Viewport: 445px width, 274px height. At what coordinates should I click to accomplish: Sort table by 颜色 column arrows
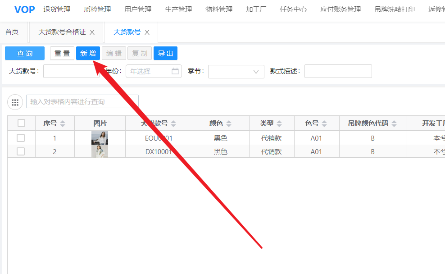pyautogui.click(x=229, y=123)
